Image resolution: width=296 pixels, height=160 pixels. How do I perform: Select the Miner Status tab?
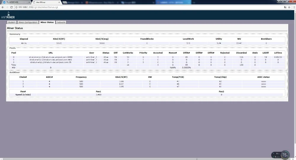(47, 22)
